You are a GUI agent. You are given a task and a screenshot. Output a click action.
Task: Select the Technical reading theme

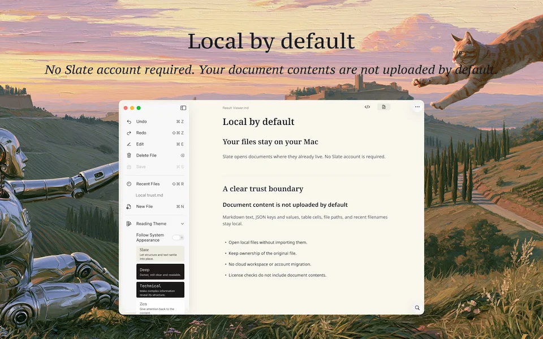(x=160, y=289)
